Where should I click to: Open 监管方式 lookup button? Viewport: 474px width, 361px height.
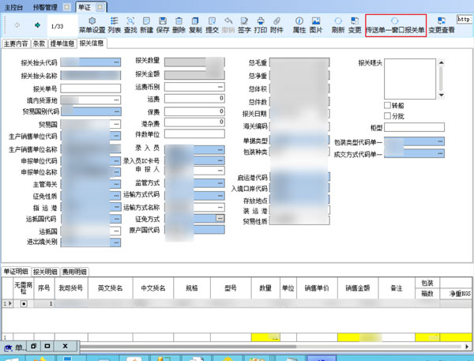[220, 183]
